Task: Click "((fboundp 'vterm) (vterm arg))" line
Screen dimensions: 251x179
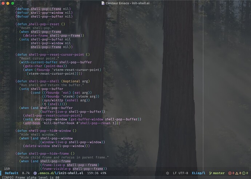Action: [71, 97]
